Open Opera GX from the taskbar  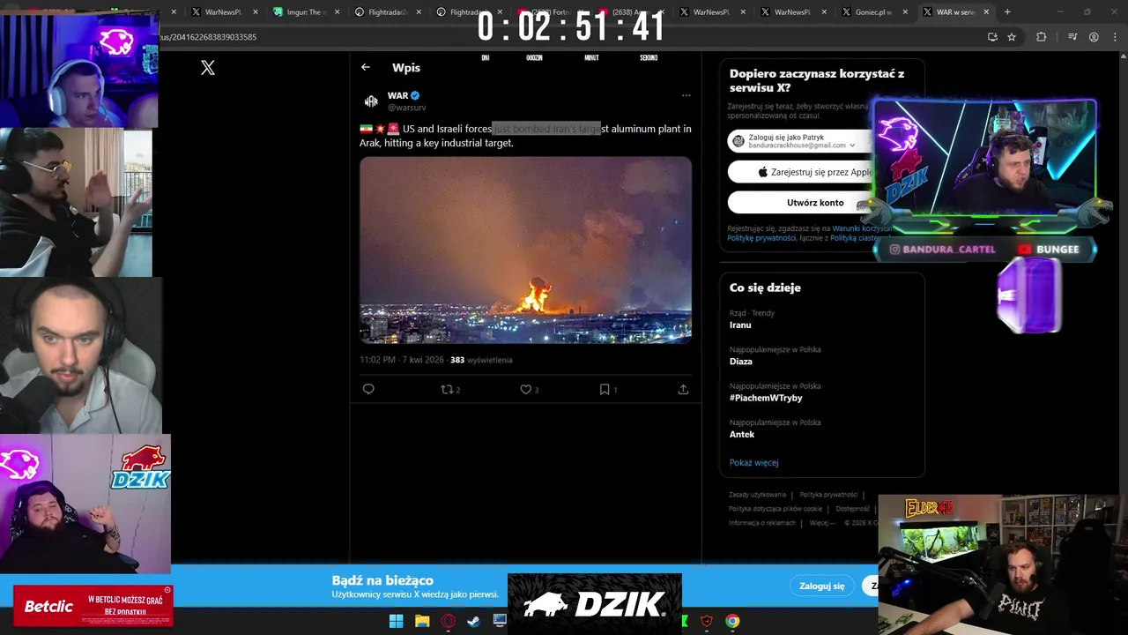(448, 621)
